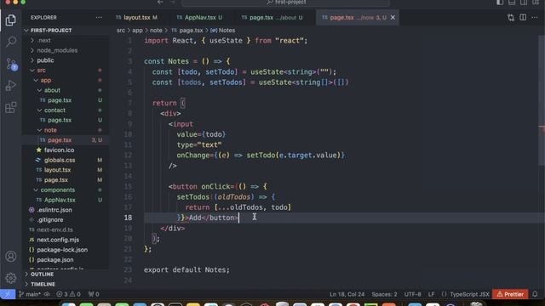This screenshot has width=545, height=306.
Task: Open .gitignore file
Action: 50,220
